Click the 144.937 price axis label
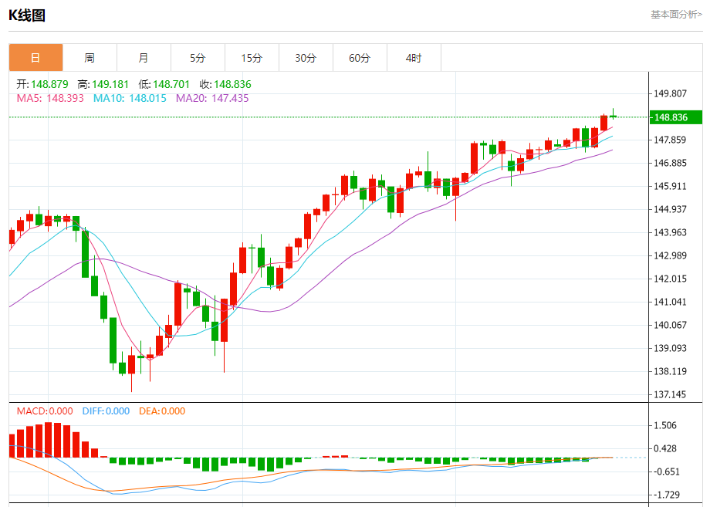 (670, 209)
